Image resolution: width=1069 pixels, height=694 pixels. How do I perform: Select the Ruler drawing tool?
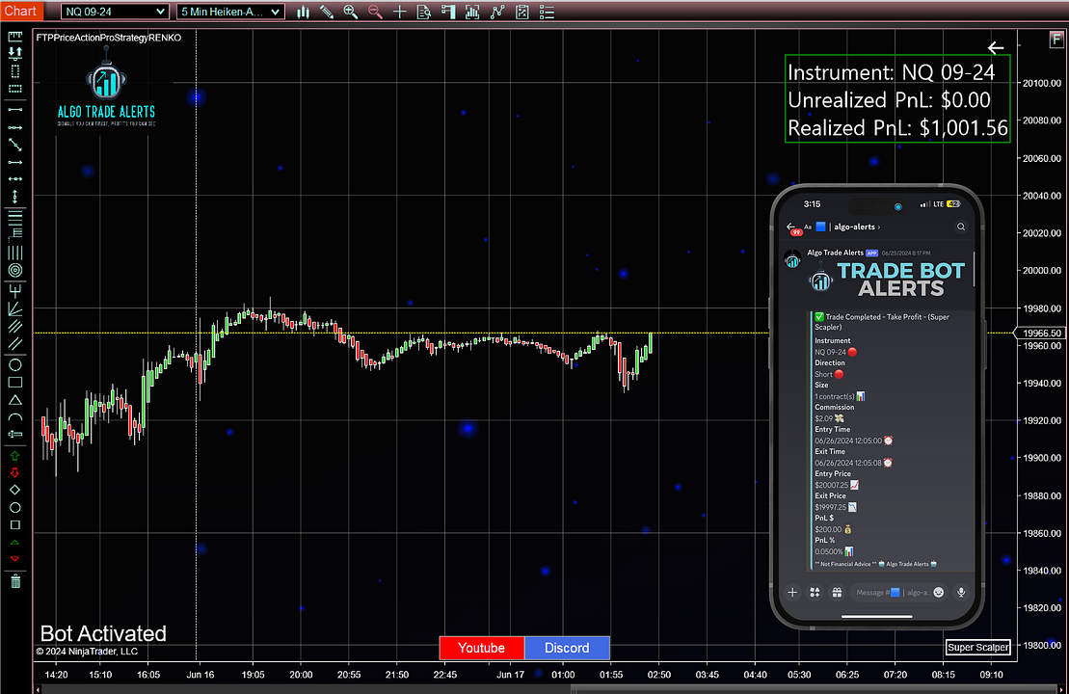coord(15,36)
